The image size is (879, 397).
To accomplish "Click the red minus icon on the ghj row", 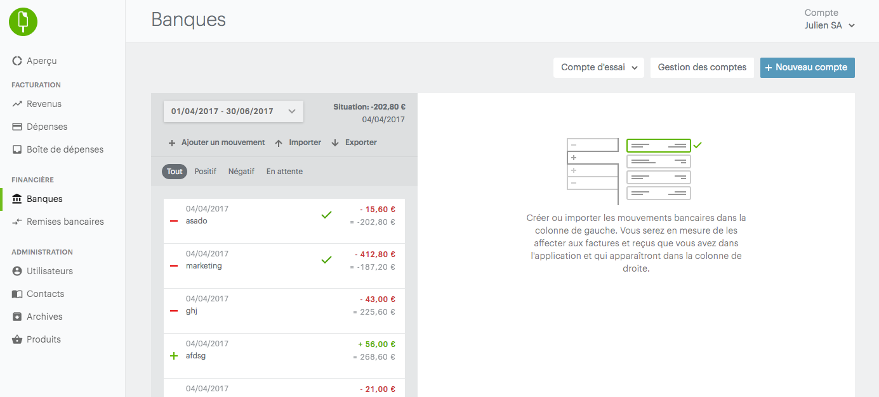I will [x=174, y=311].
